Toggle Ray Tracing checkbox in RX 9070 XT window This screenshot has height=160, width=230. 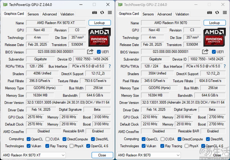click(x=47, y=146)
